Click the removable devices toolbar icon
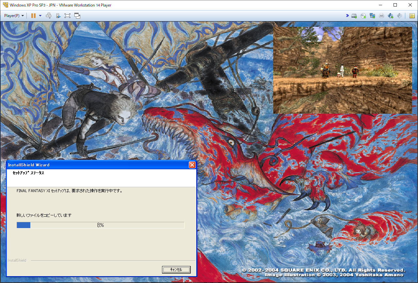 [x=58, y=16]
